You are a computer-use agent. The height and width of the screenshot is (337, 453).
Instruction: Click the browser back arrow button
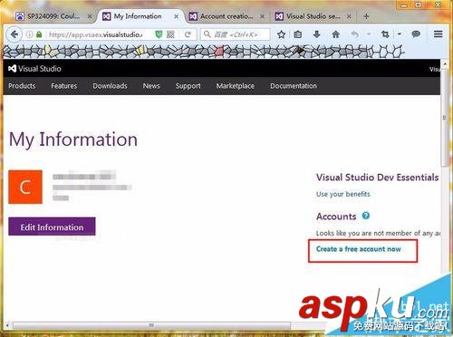(14, 34)
